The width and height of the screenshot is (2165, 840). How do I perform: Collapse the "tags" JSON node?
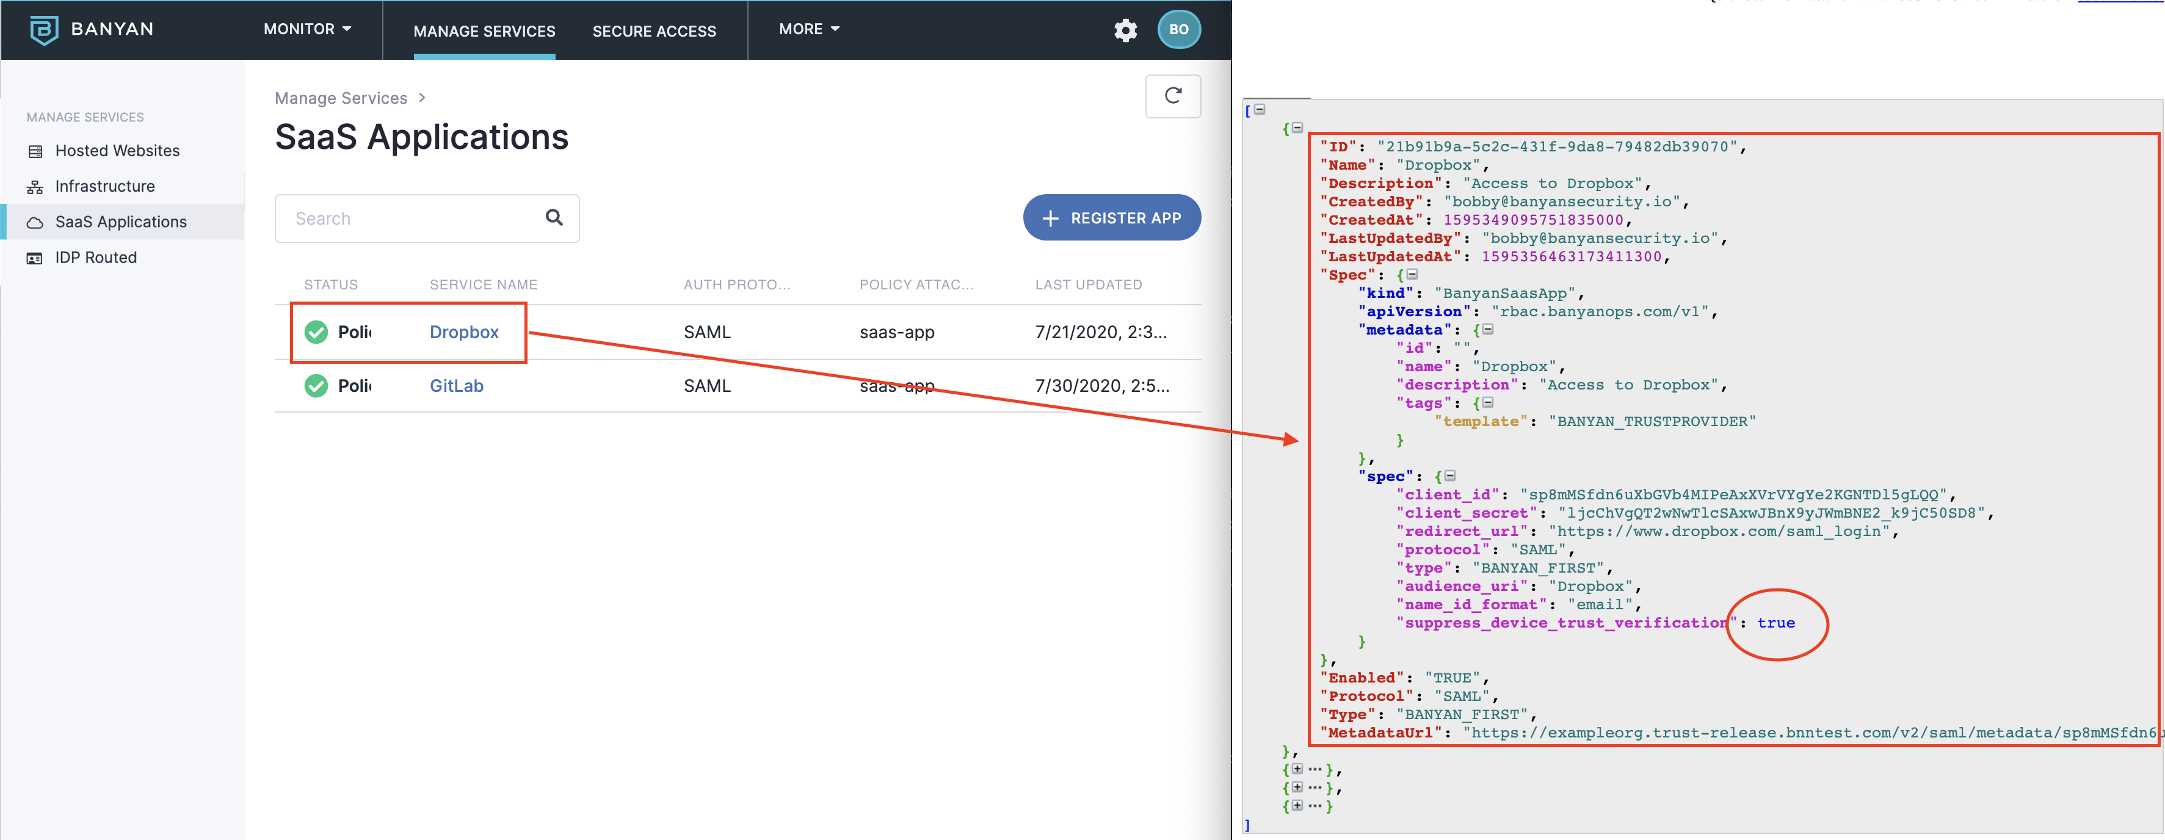[x=1487, y=403]
